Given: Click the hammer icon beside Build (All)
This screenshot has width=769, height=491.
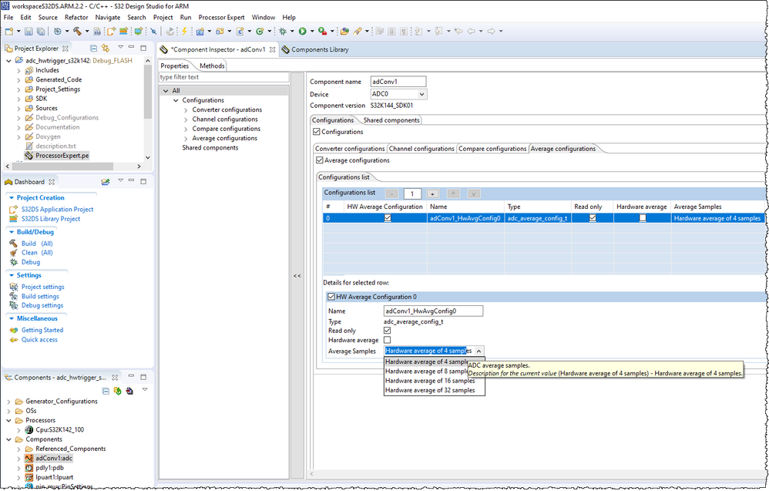Looking at the screenshot, I should point(13,244).
